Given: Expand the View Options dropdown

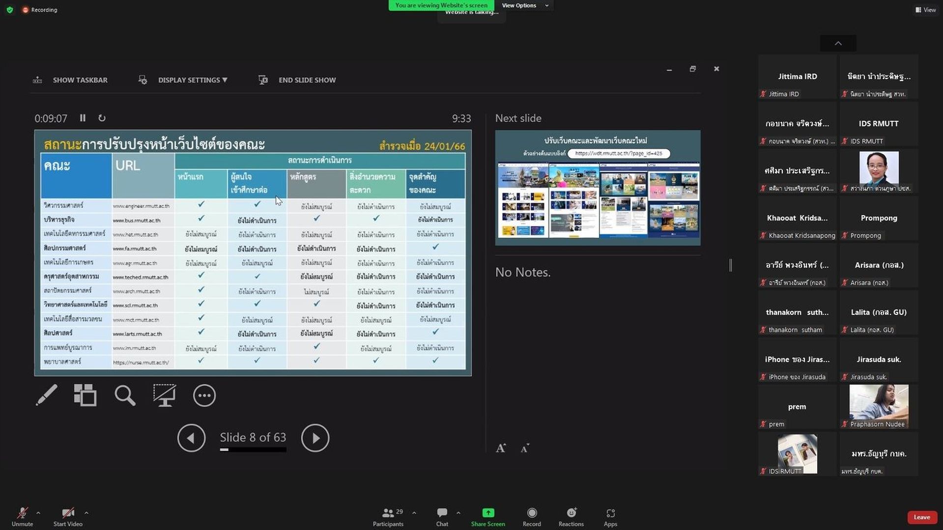Looking at the screenshot, I should 525,5.
